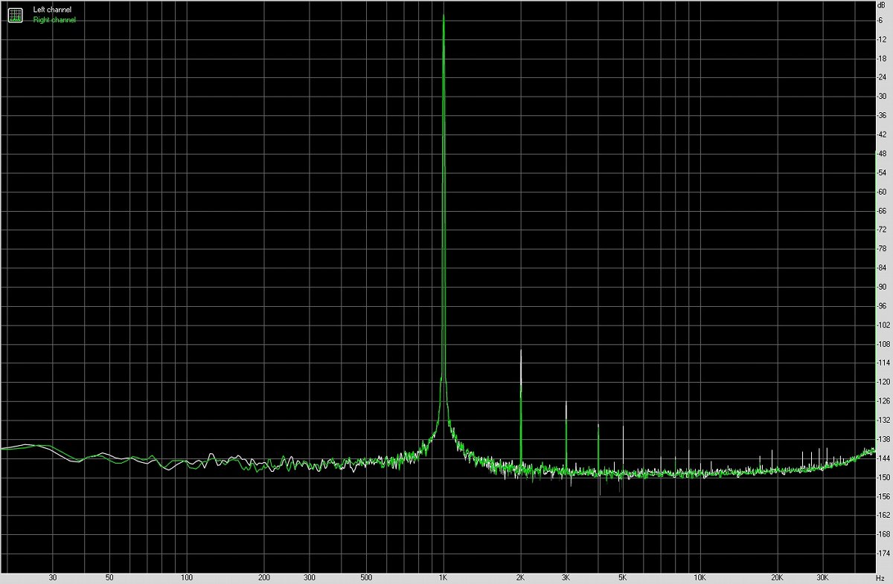Click the 5K frequency axis label
Screen dimensions: 893x584
coord(623,577)
